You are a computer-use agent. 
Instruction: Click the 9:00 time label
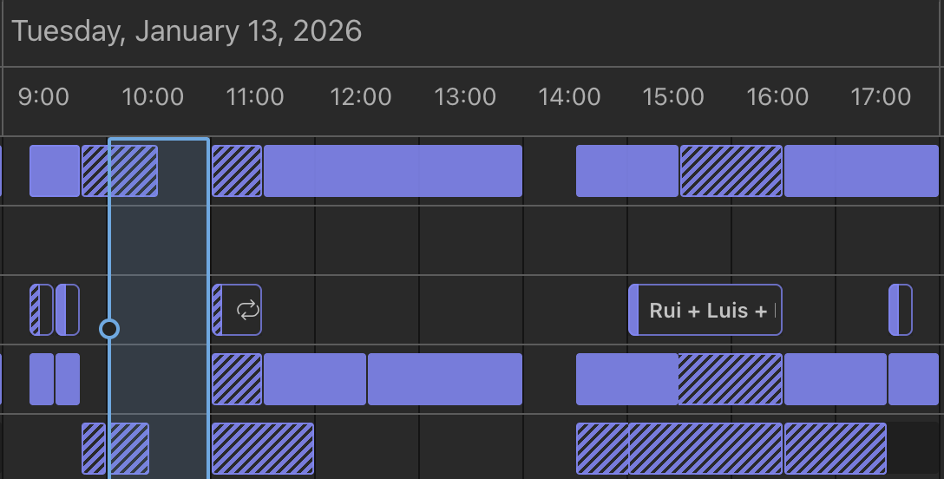(x=43, y=96)
